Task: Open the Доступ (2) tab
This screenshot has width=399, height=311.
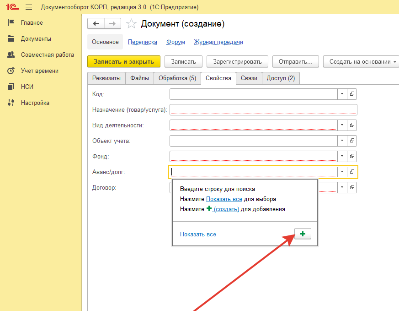Action: [x=281, y=78]
